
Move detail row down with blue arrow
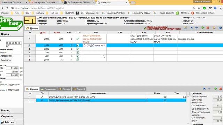(x=197, y=28)
